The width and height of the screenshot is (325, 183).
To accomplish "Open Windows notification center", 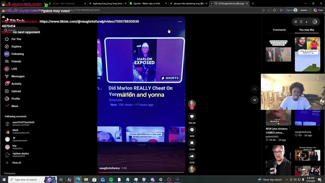I will coord(320,180).
